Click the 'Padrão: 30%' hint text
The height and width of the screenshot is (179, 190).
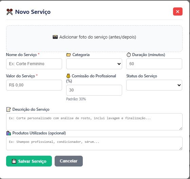[x=76, y=99]
